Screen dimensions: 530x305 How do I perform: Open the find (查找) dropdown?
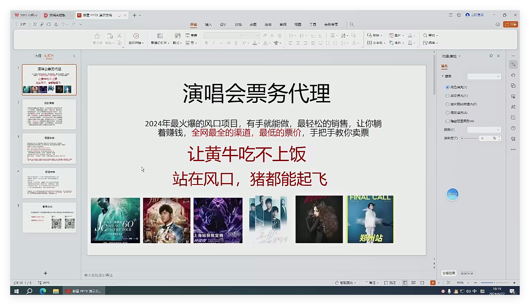(431, 35)
